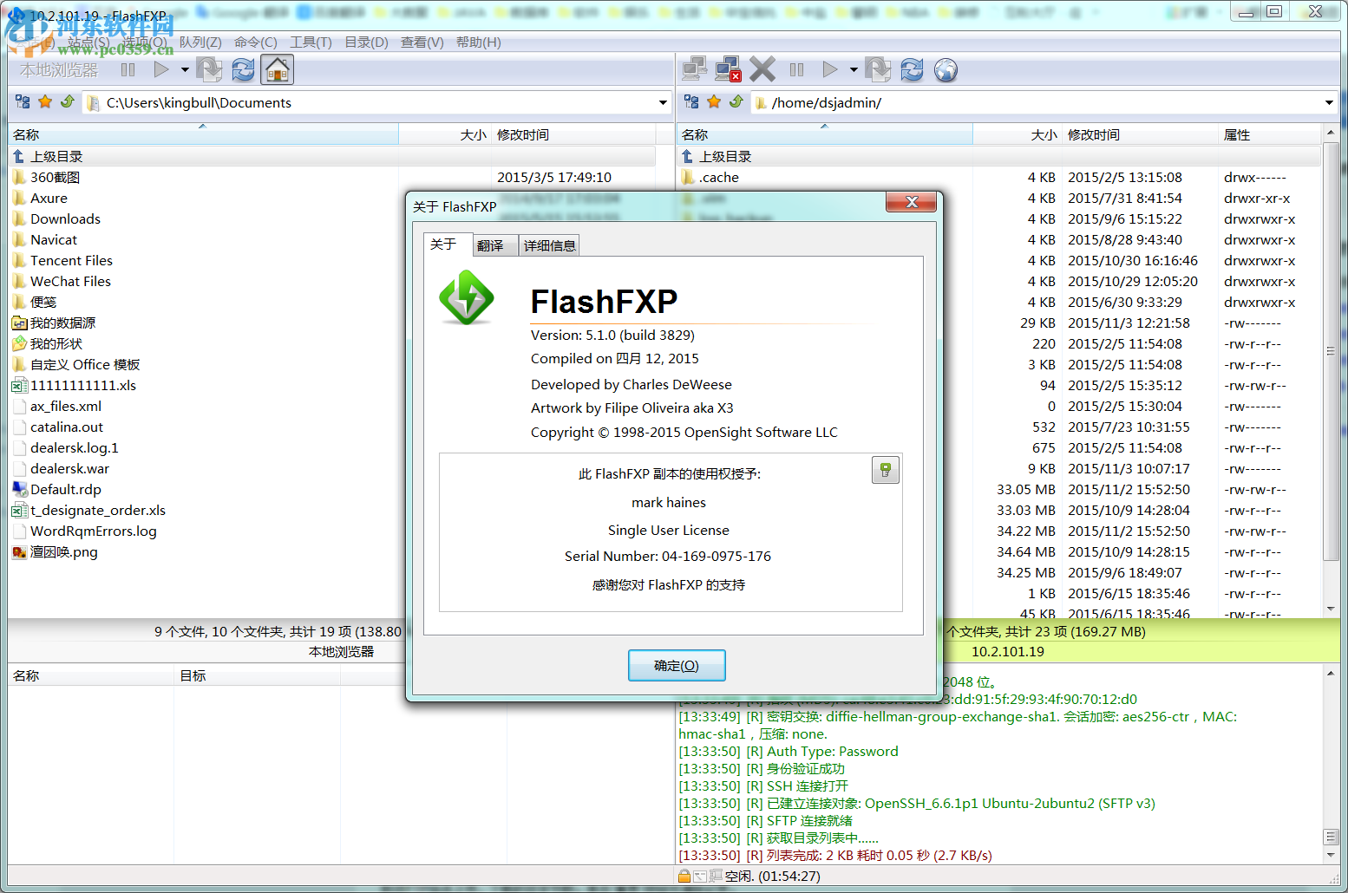Abort the transfer using the gray X icon
The height and width of the screenshot is (893, 1348).
762,69
